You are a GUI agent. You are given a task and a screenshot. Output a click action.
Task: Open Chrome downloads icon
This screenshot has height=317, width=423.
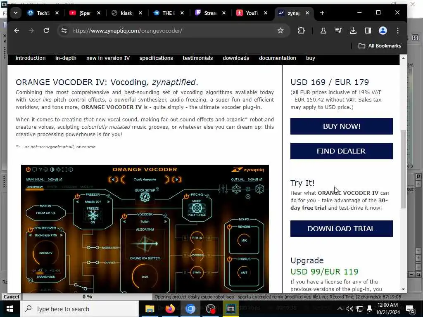point(353,31)
